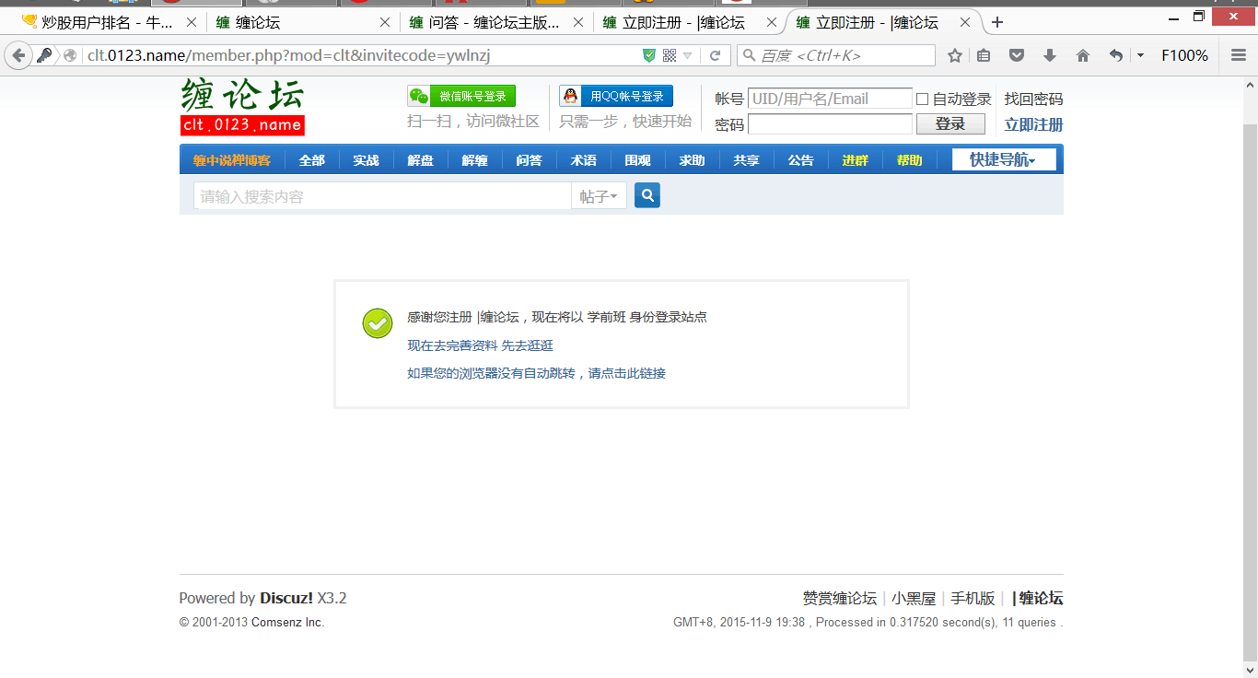Click the browser back arrow button
This screenshot has width=1258, height=678.
(x=18, y=56)
